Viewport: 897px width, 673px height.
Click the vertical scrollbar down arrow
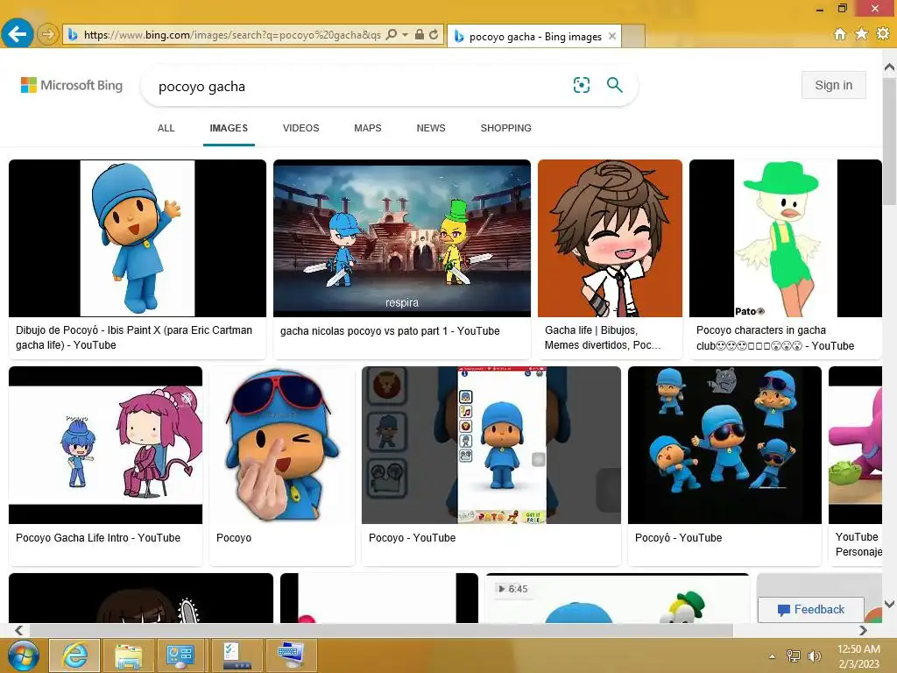click(x=890, y=604)
